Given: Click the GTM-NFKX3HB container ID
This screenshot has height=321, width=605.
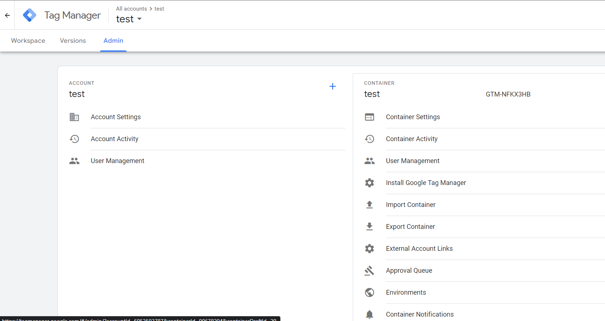Looking at the screenshot, I should pos(508,94).
